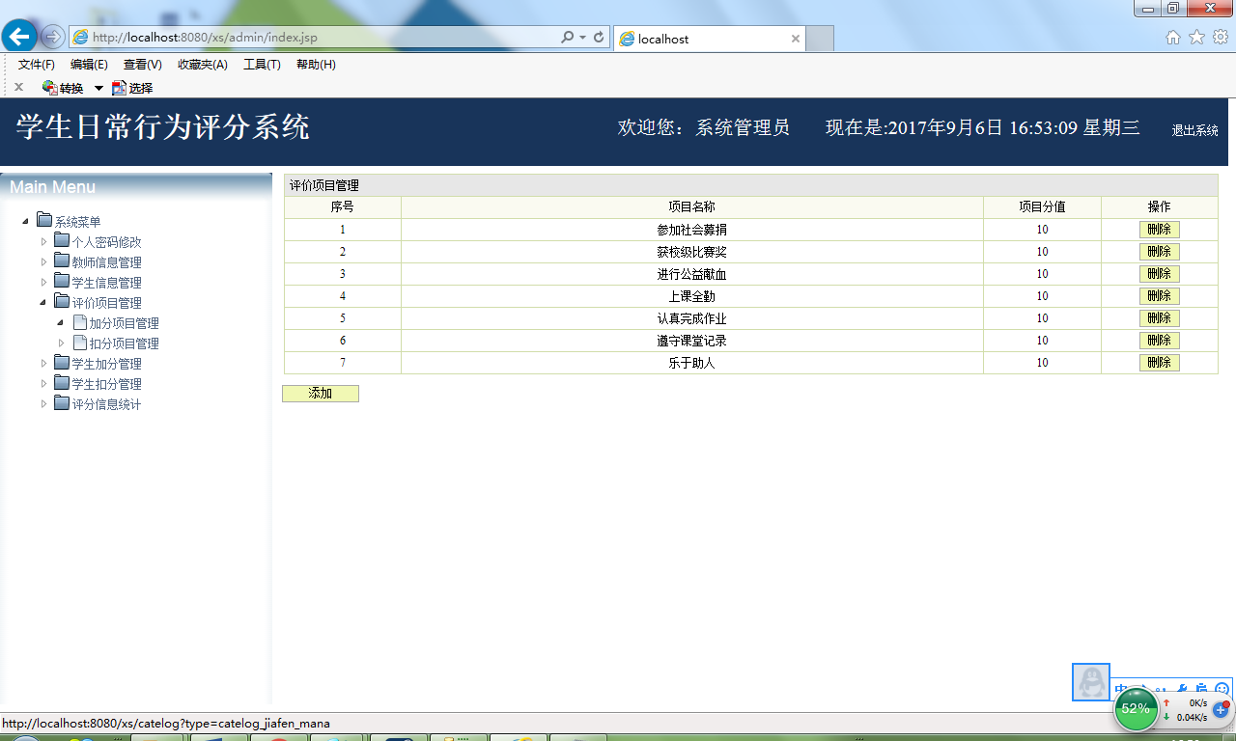Open the 转换 dropdown arrow
Screen dimensions: 1236x741
coord(98,88)
